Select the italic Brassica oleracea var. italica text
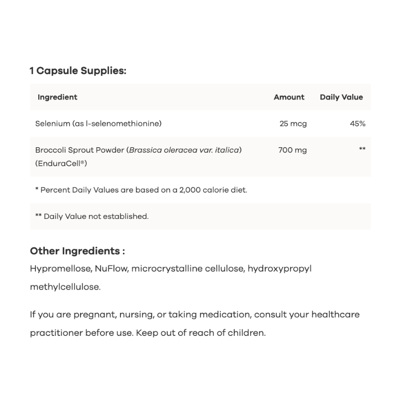This screenshot has width=398, height=398. [185, 150]
